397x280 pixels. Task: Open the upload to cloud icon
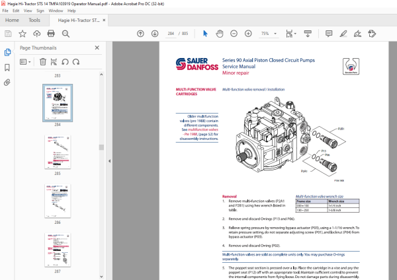[37, 34]
